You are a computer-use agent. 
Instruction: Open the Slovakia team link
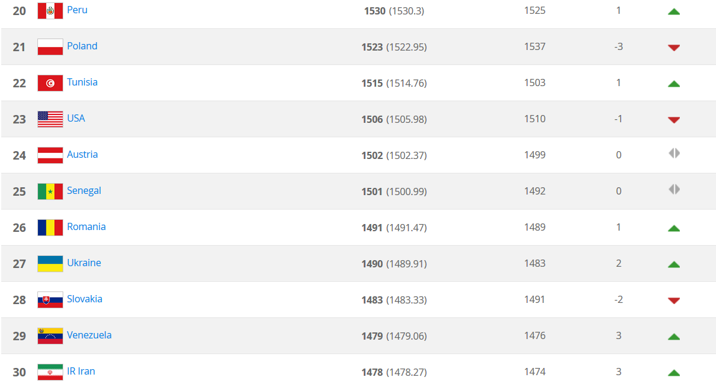pyautogui.click(x=84, y=299)
